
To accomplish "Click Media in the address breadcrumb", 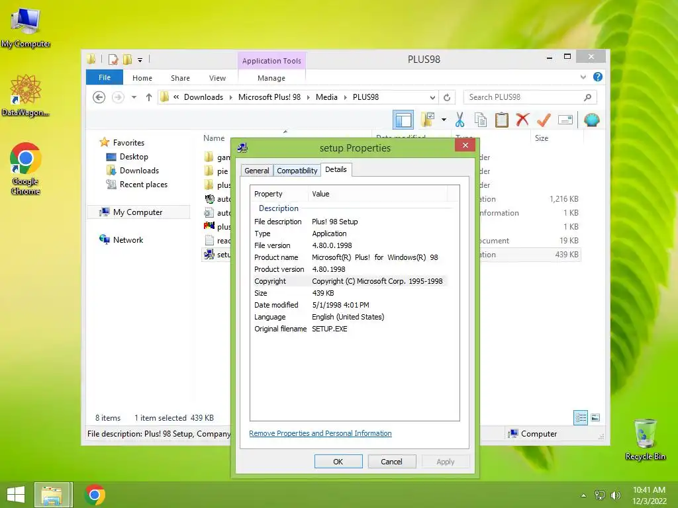I will click(326, 97).
